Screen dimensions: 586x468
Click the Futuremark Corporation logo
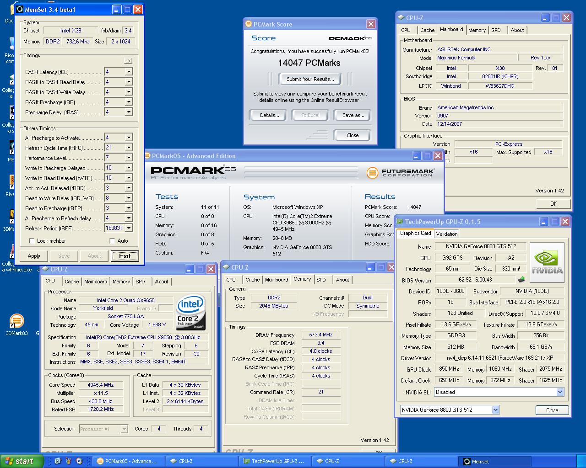point(401,173)
